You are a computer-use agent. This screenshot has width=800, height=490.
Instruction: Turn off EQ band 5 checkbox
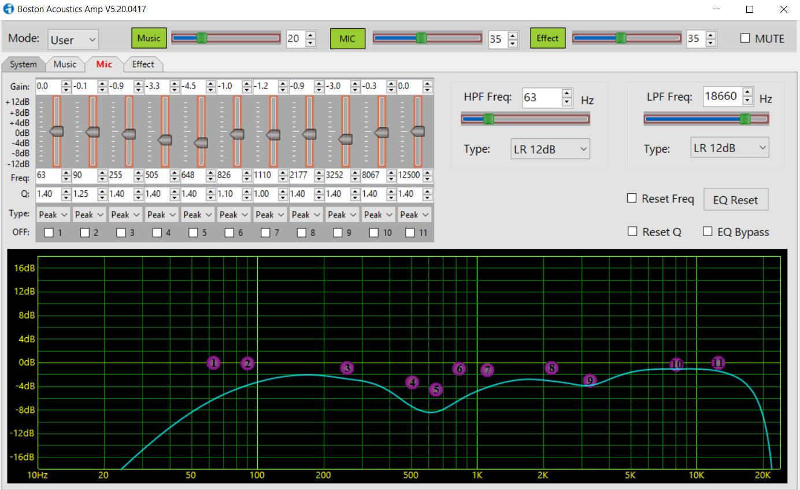[194, 233]
